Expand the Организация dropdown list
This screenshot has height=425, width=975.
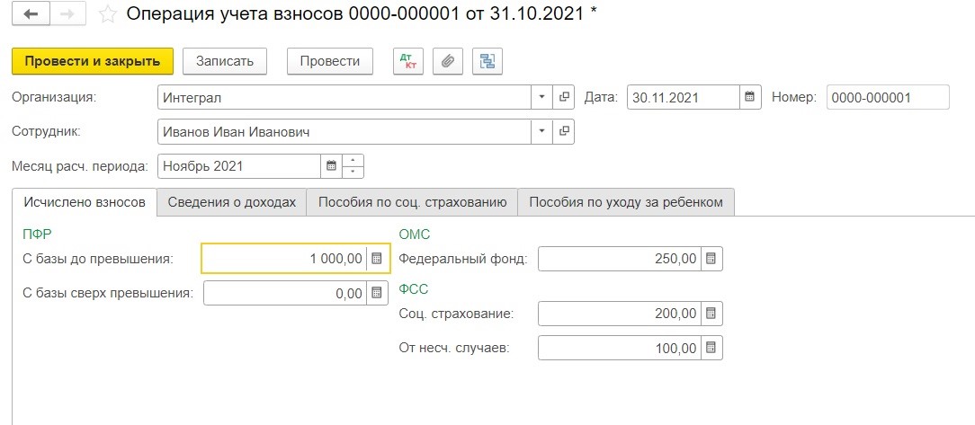click(542, 98)
